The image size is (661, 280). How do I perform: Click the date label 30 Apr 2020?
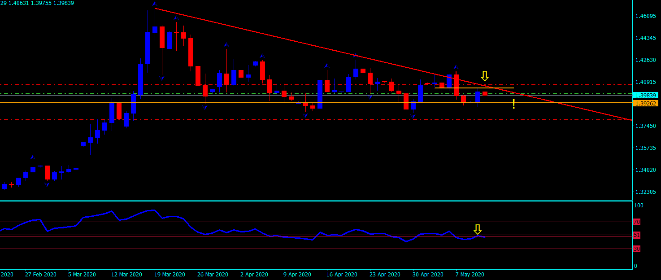428,274
